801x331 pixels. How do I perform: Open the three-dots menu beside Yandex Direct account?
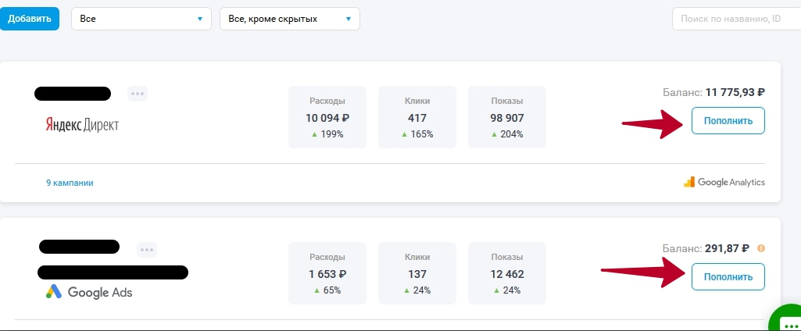coord(137,94)
